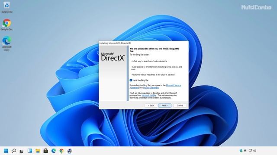Open the Widgets panel on taskbar
The image size is (277, 155).
(x=30, y=151)
